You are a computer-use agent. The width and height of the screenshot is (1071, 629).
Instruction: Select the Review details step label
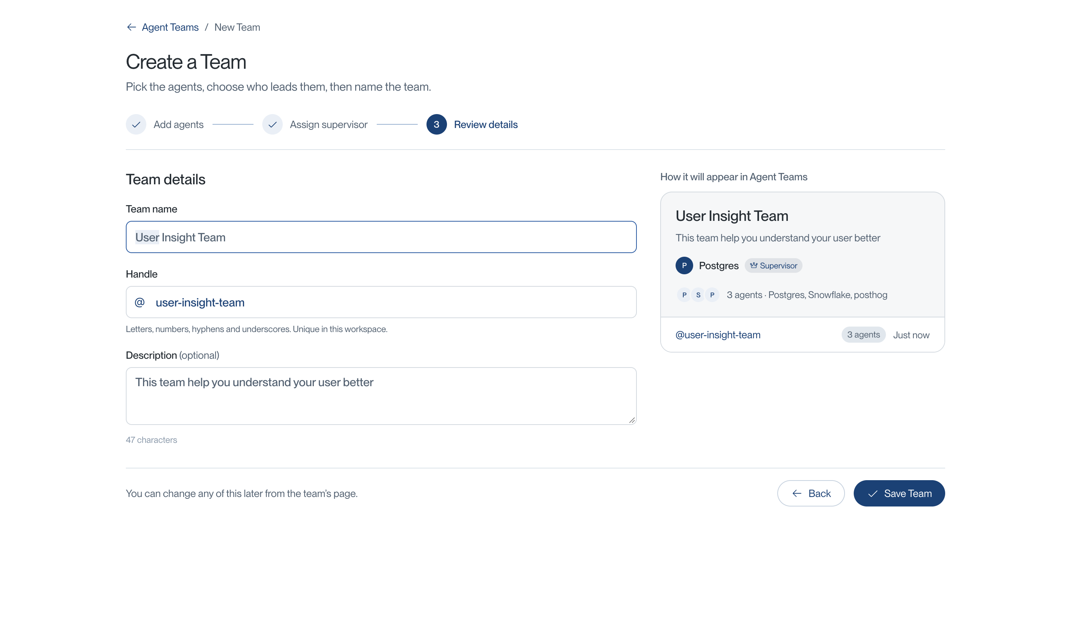(486, 125)
